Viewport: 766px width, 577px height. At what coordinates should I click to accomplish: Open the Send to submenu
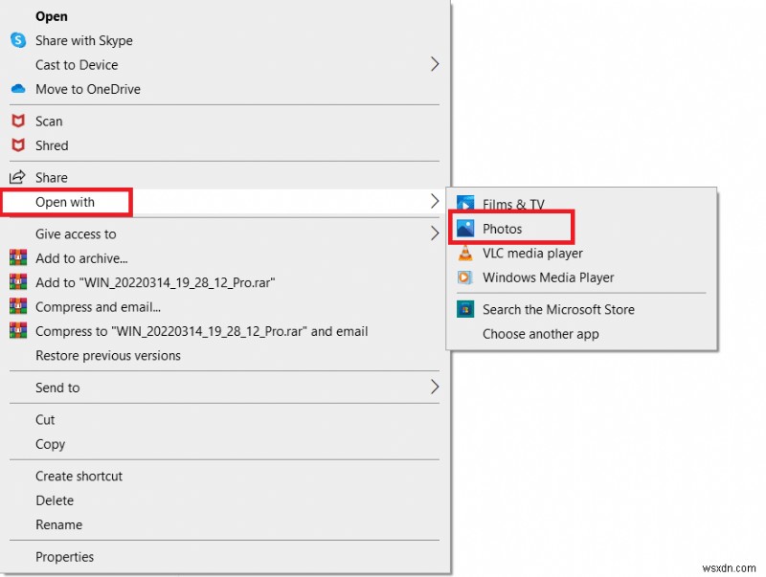coord(58,388)
